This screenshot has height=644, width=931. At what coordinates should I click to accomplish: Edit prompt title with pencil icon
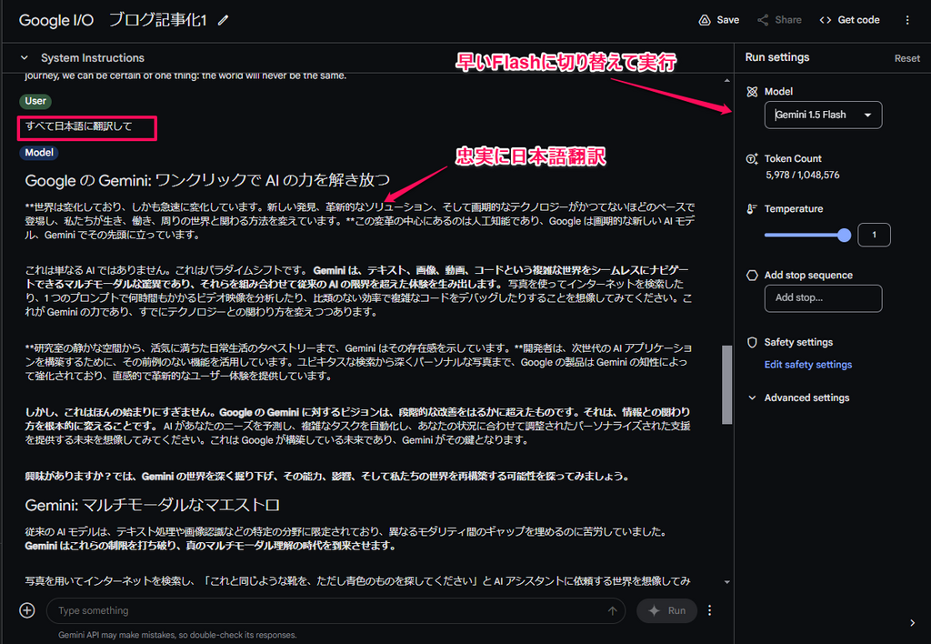tap(224, 20)
